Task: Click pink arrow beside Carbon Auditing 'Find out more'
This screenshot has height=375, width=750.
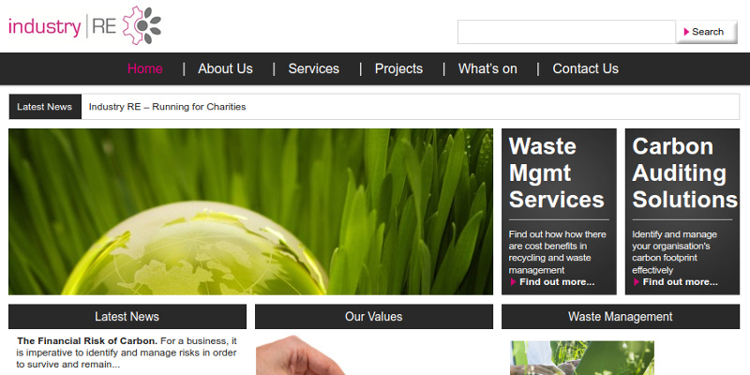Action: coord(637,282)
